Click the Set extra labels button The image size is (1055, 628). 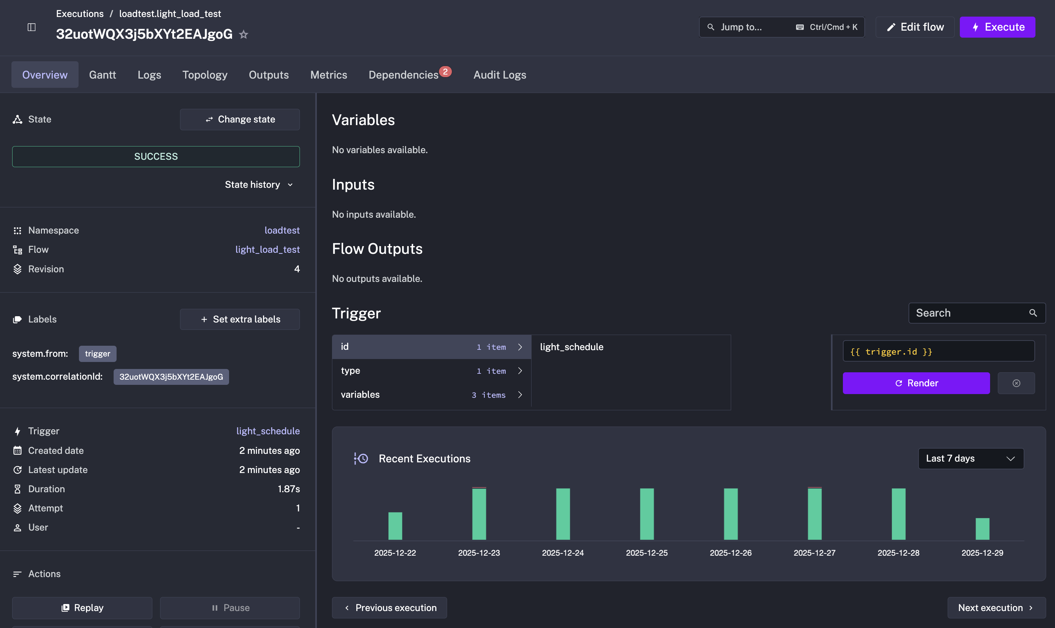(239, 319)
